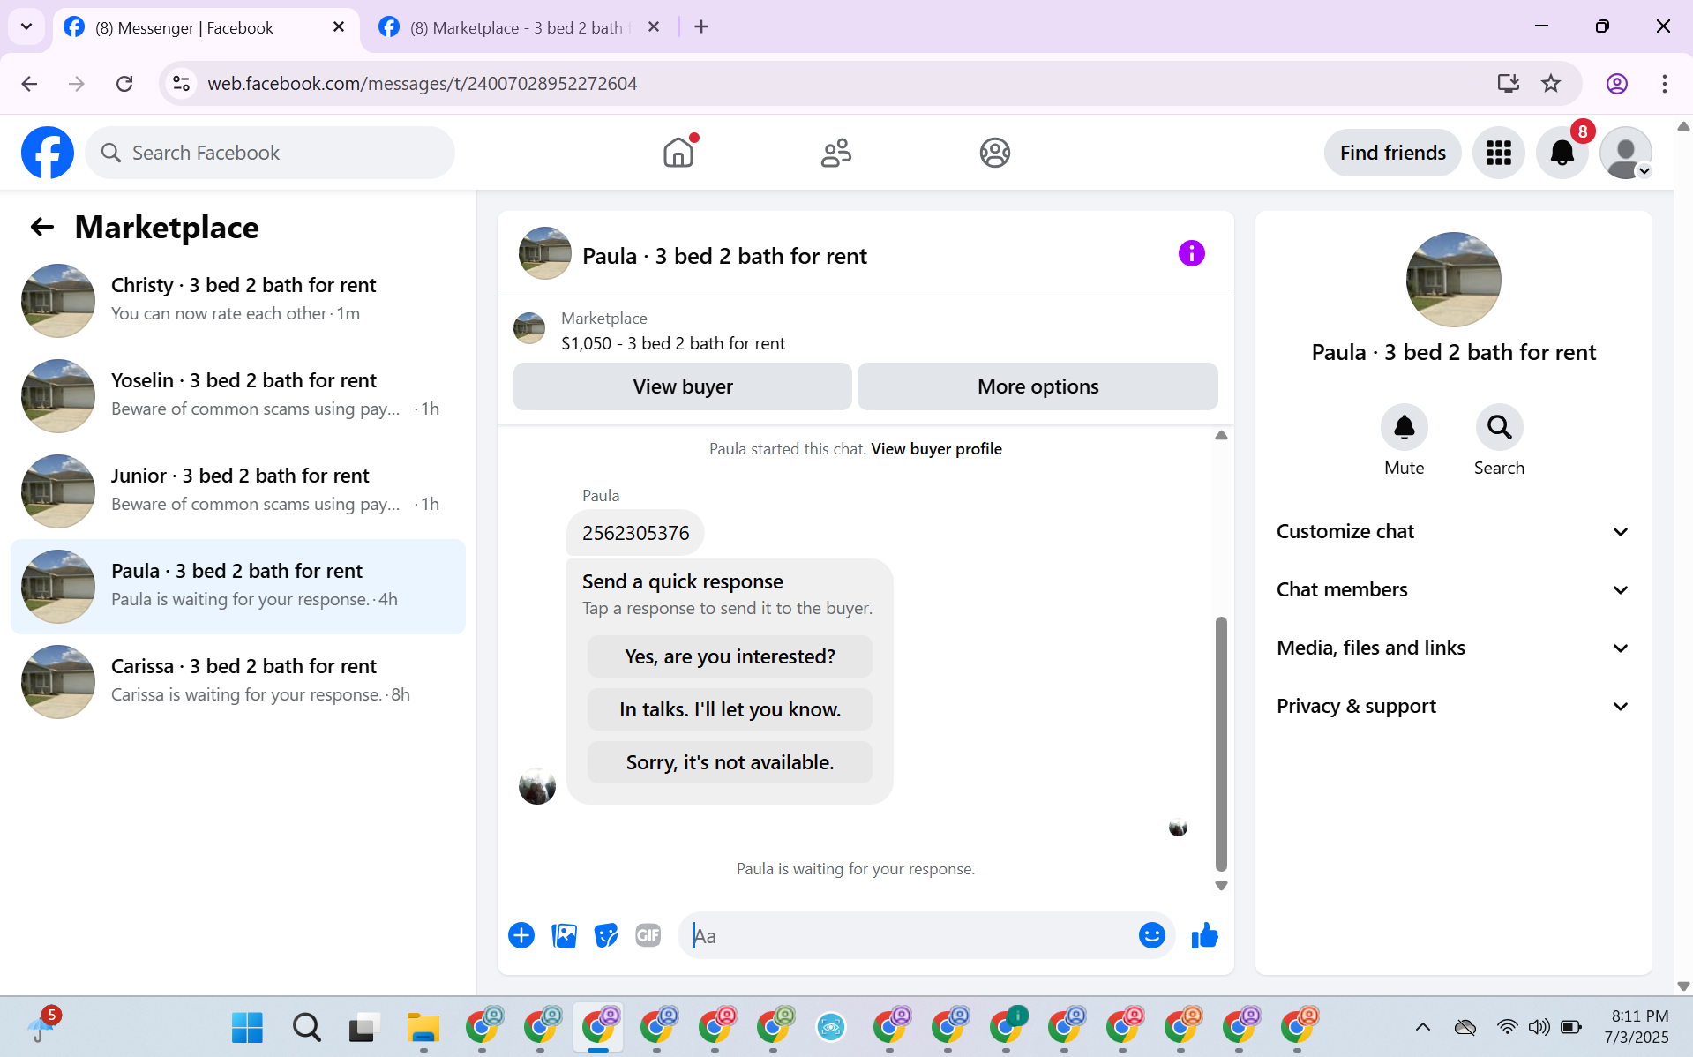
Task: Open notifications bell icon
Action: tap(1562, 153)
